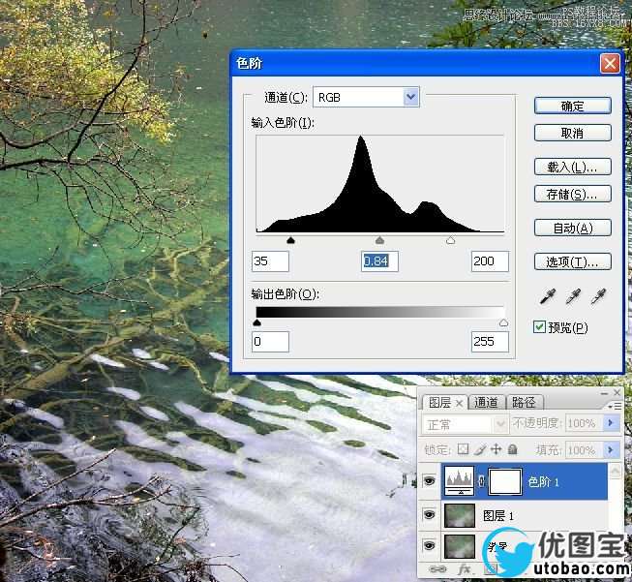This screenshot has width=632, height=582.
Task: Click the black output levels slider triangle
Action: tap(256, 322)
